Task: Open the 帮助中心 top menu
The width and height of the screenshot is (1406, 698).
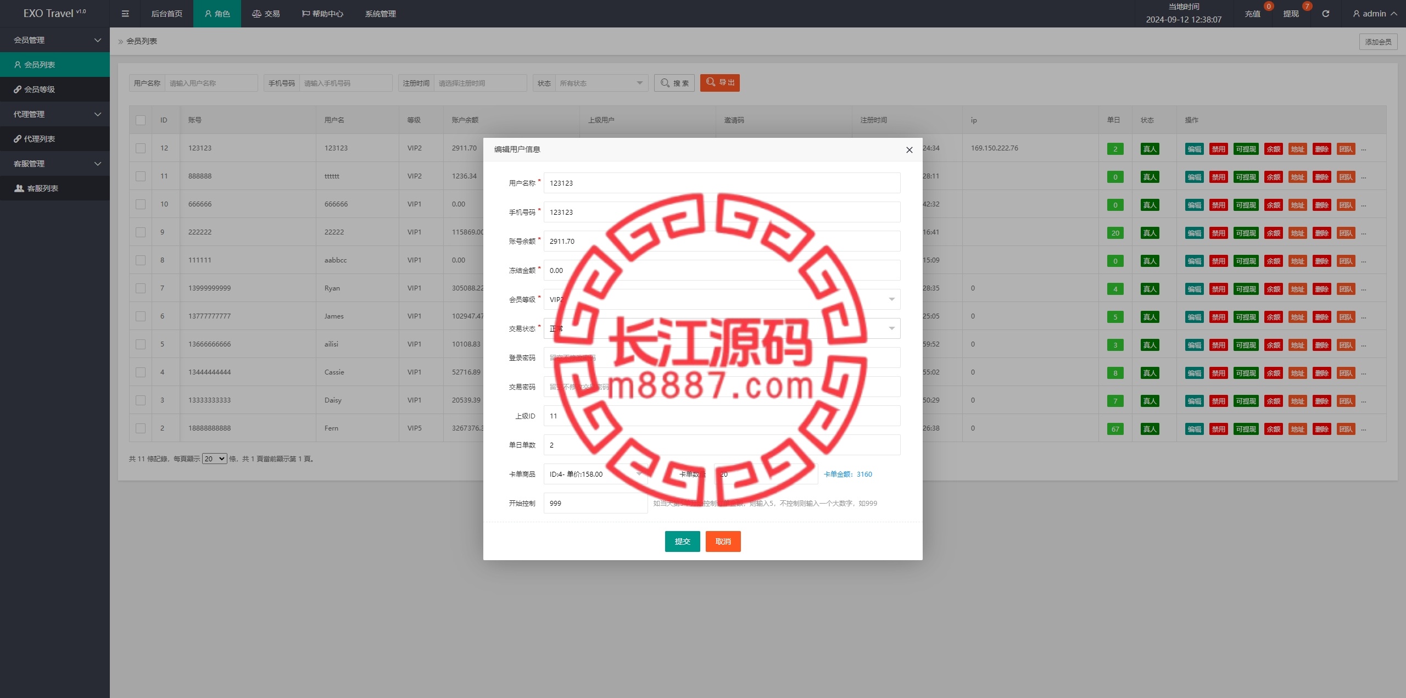Action: (x=322, y=14)
